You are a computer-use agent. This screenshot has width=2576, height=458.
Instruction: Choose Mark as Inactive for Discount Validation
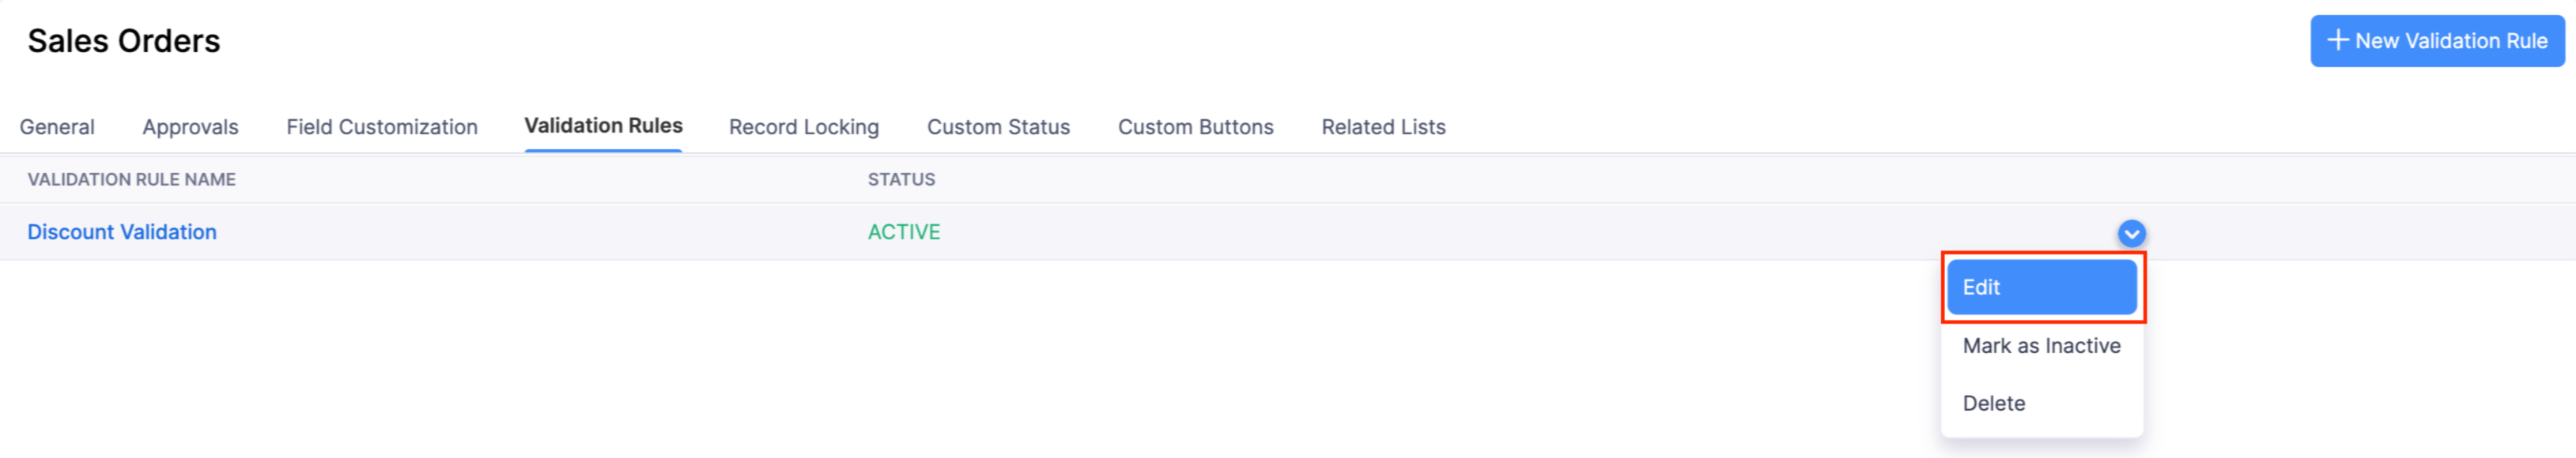pyautogui.click(x=2040, y=345)
